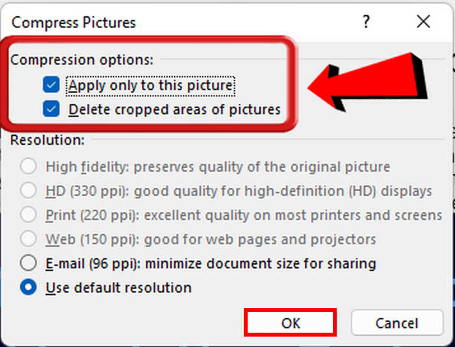Screen dimensions: 455x347
Task: Select the High fidelity radio button
Action: click(28, 166)
